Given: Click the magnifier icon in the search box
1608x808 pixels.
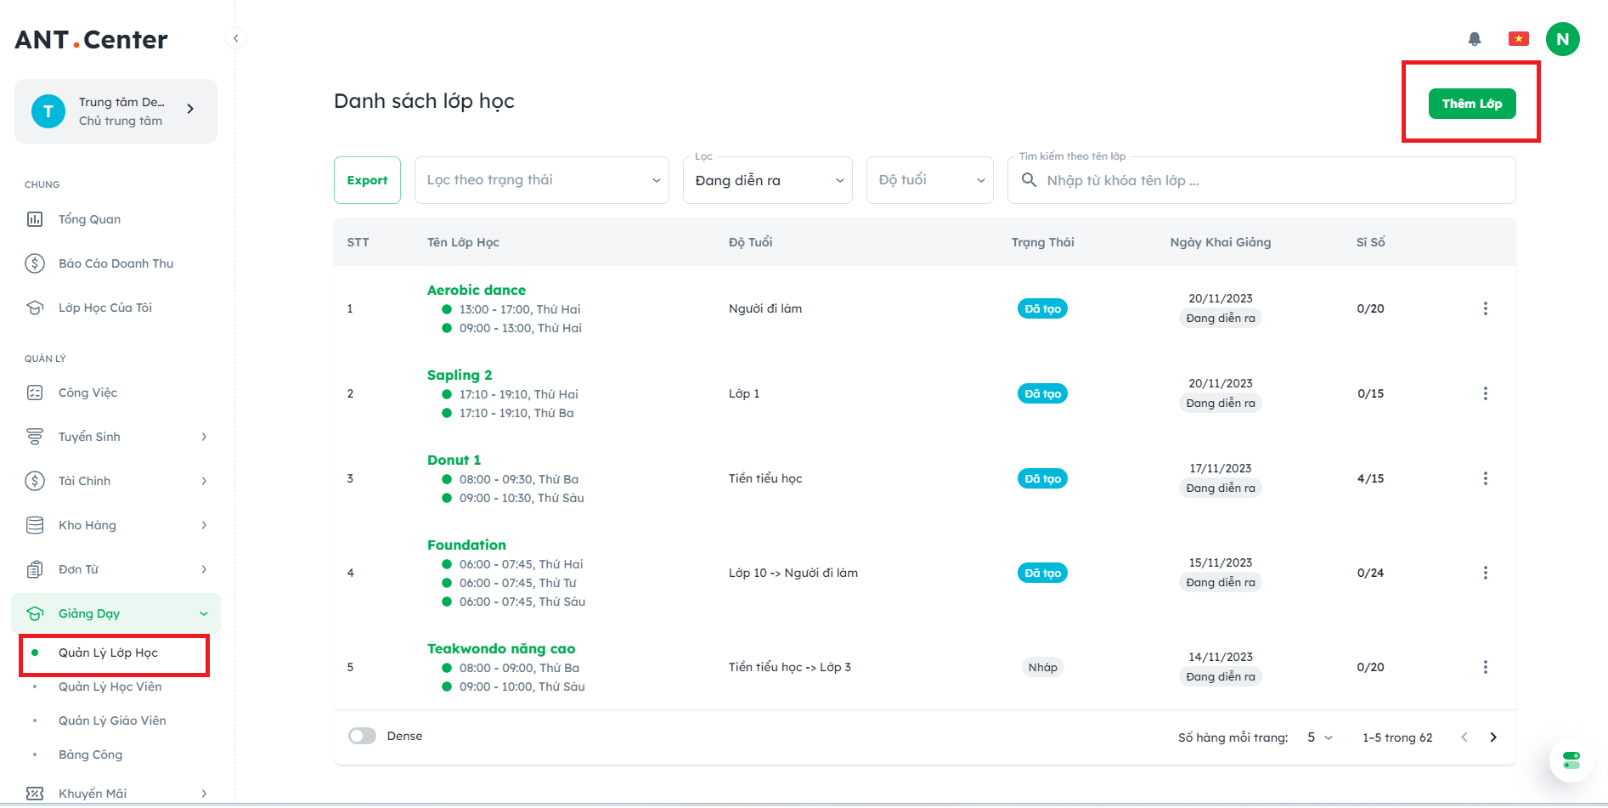Looking at the screenshot, I should 1029,180.
